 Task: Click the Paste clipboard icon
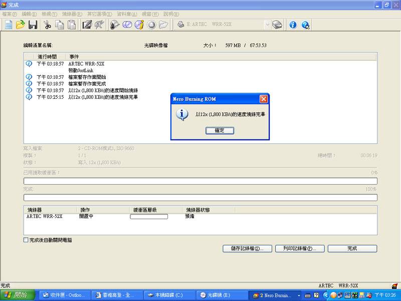click(x=72, y=25)
